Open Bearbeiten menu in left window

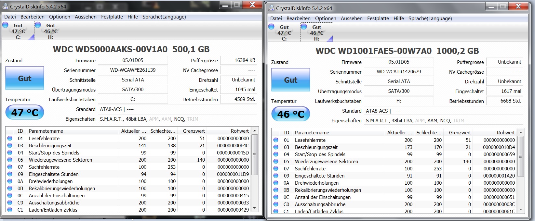coord(33,17)
